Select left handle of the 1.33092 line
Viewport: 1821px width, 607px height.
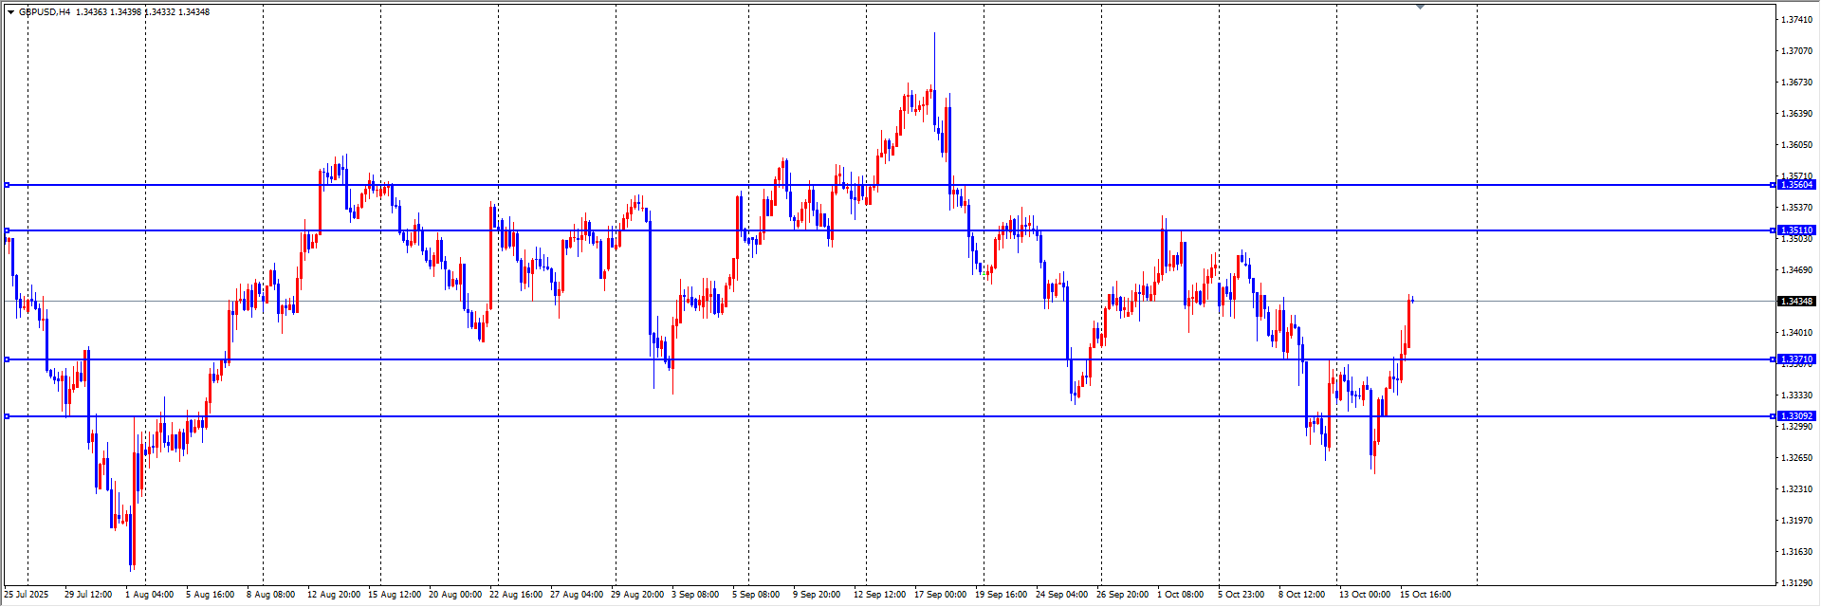click(7, 416)
